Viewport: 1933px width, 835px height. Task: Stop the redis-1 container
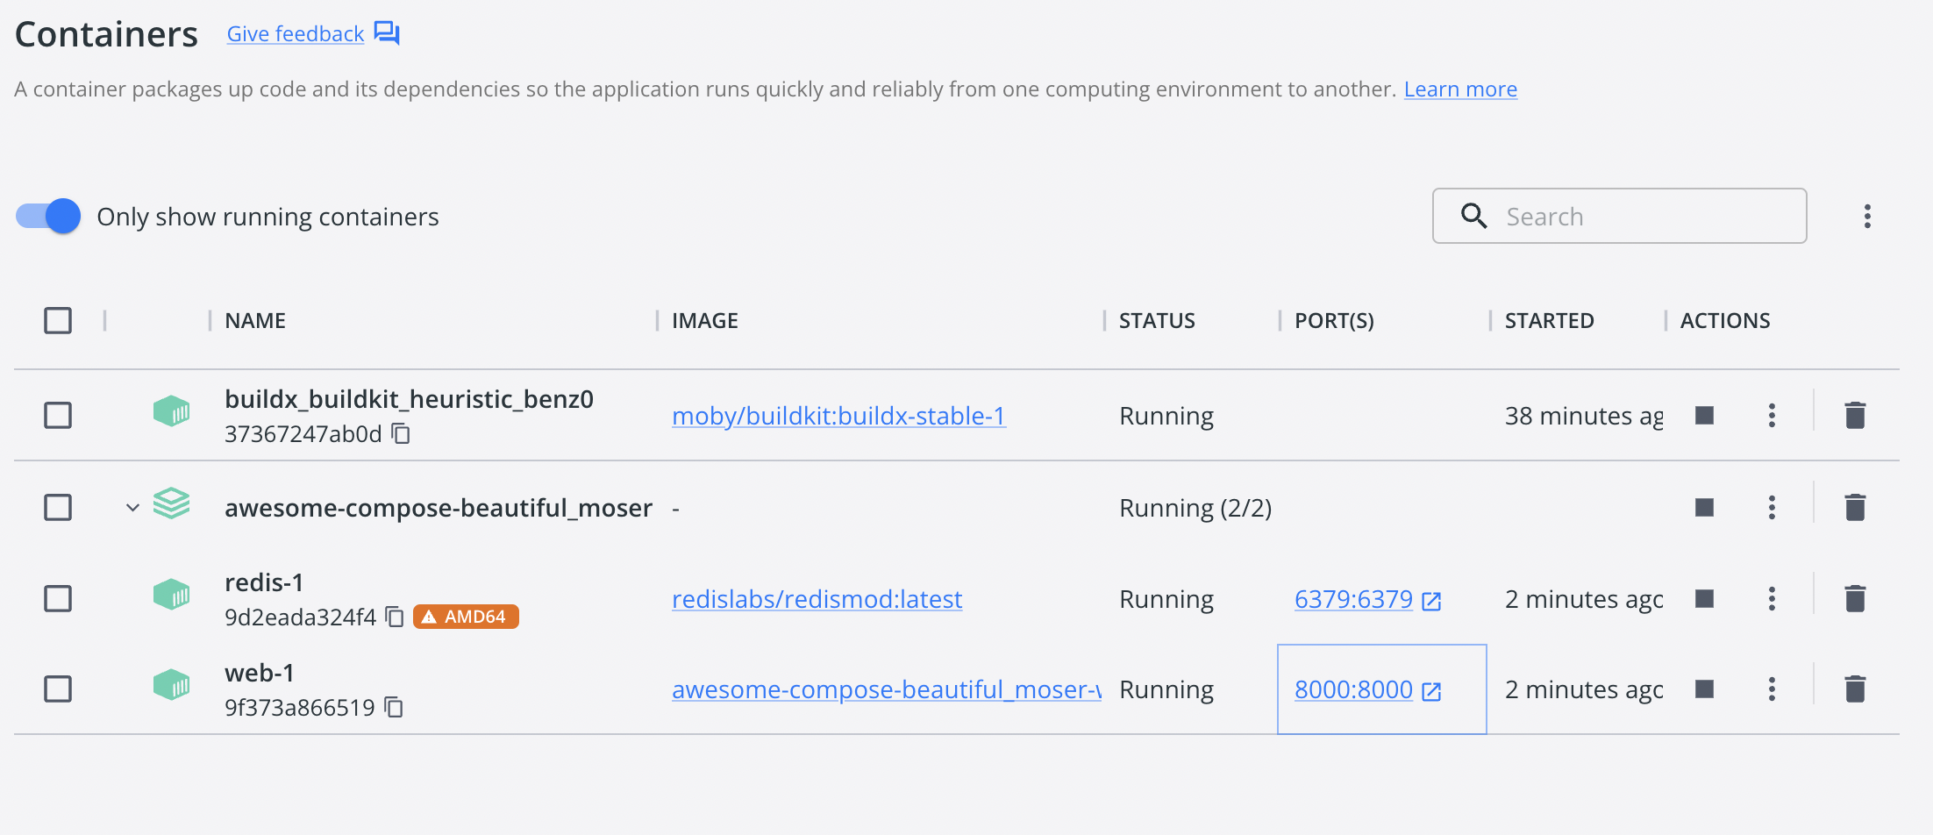[x=1704, y=598]
